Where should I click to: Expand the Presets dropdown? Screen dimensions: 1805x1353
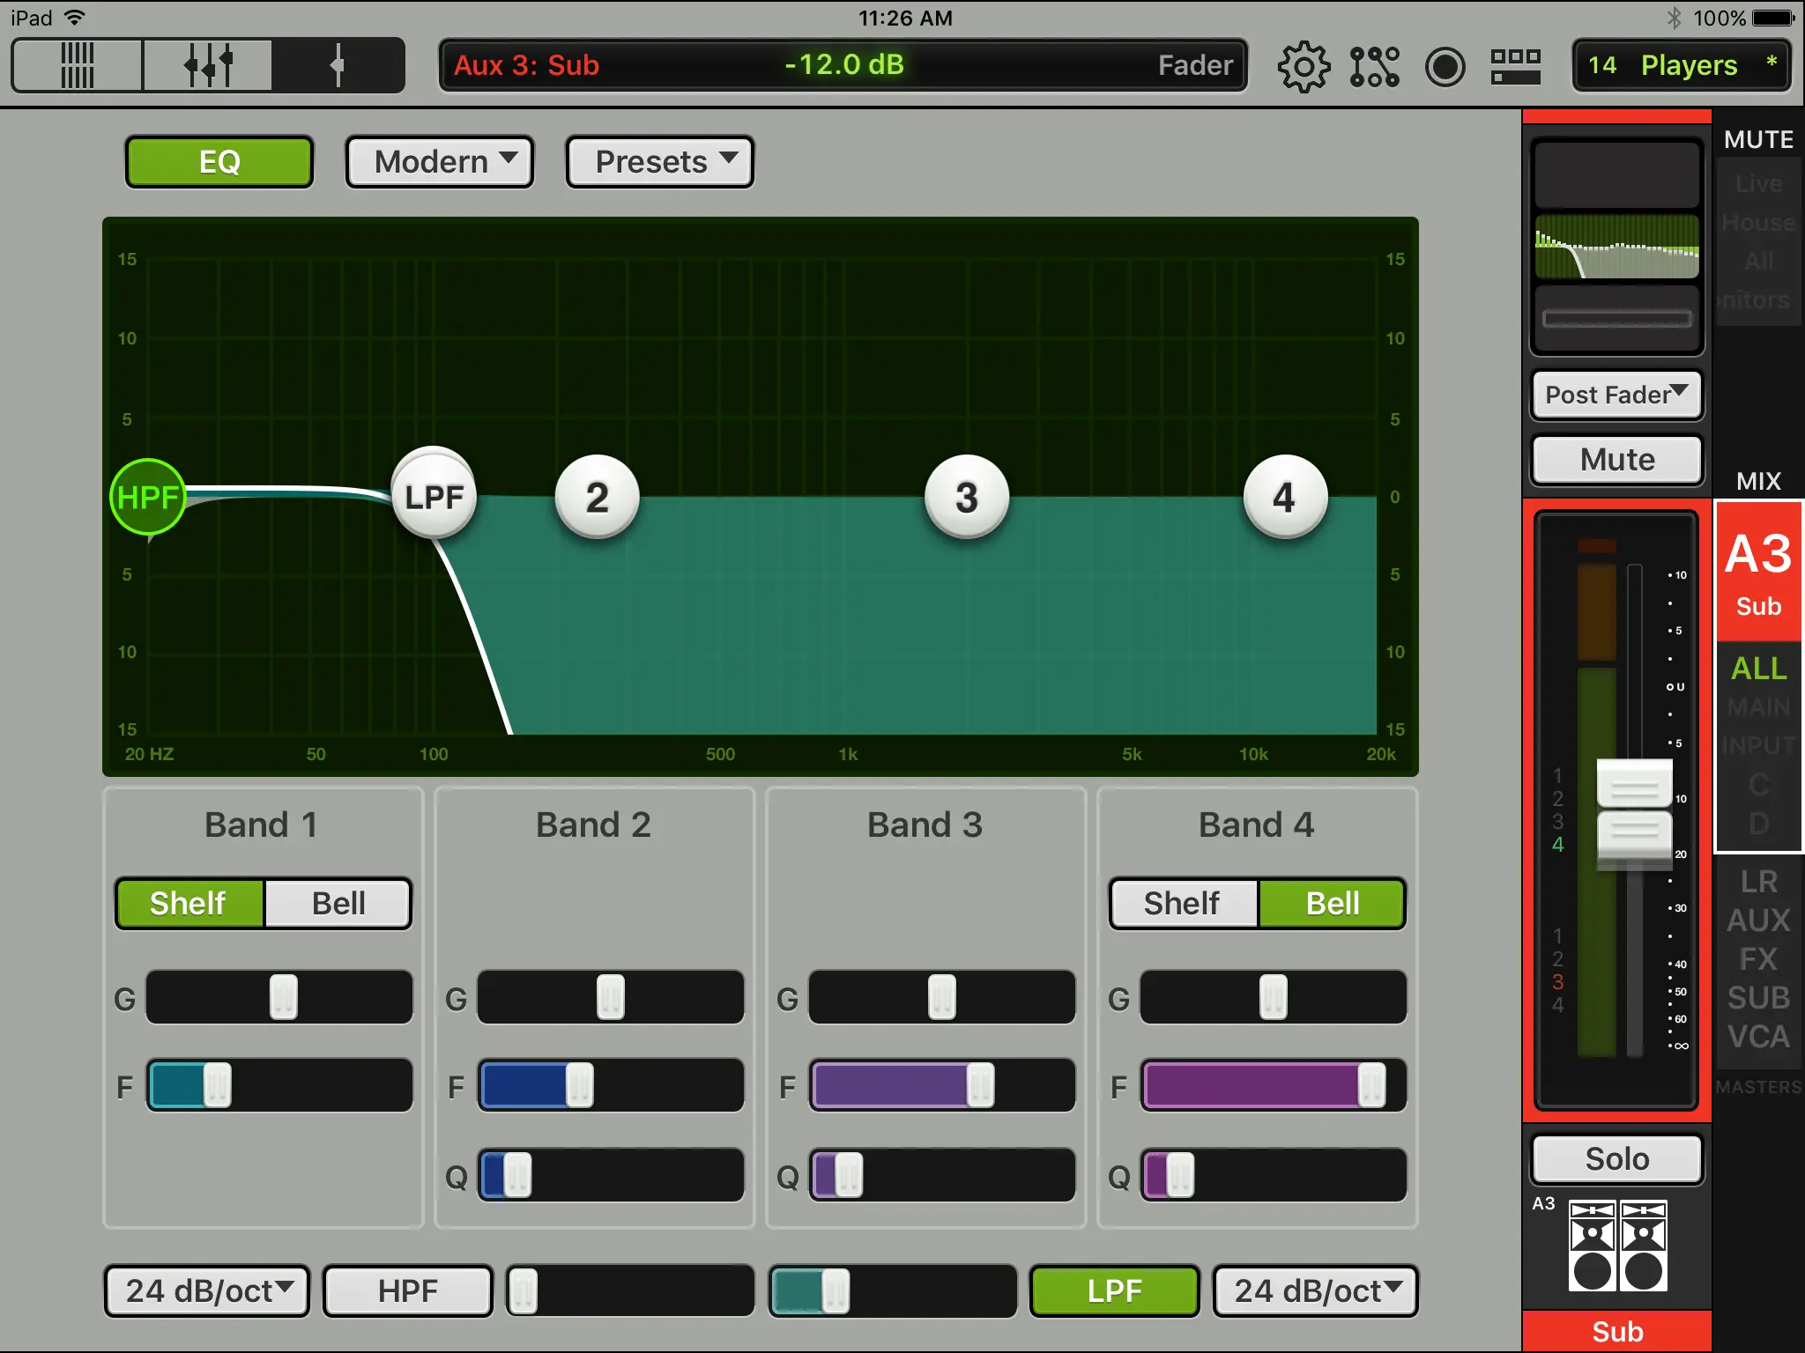pyautogui.click(x=660, y=162)
